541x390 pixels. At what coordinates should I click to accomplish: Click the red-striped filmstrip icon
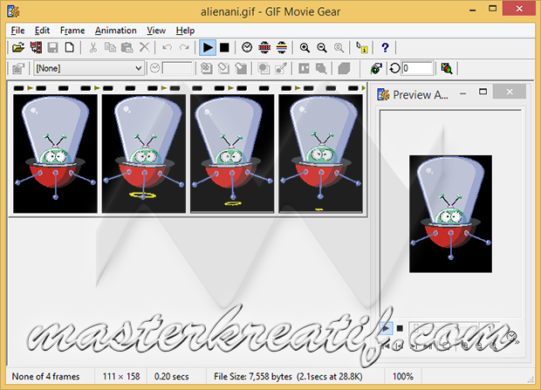coord(264,47)
